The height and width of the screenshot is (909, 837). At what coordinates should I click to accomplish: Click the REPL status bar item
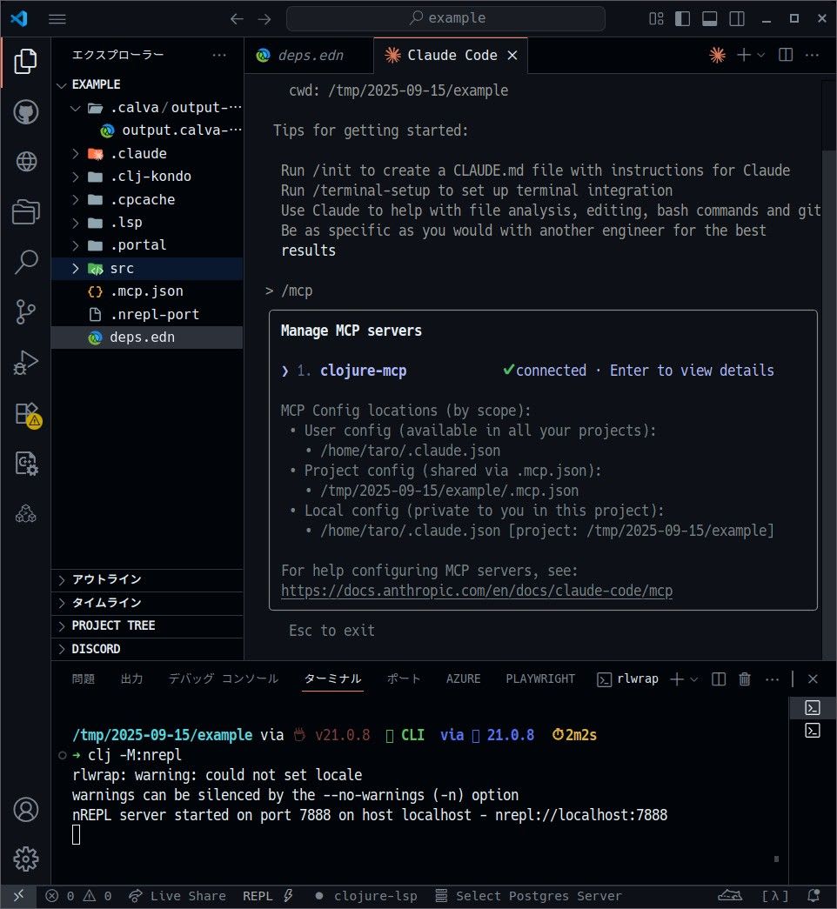268,896
